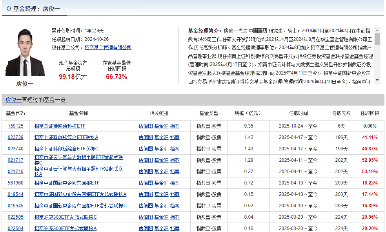
Task: Open 基金吧 for fund 561960
Action: [x=161, y=183]
